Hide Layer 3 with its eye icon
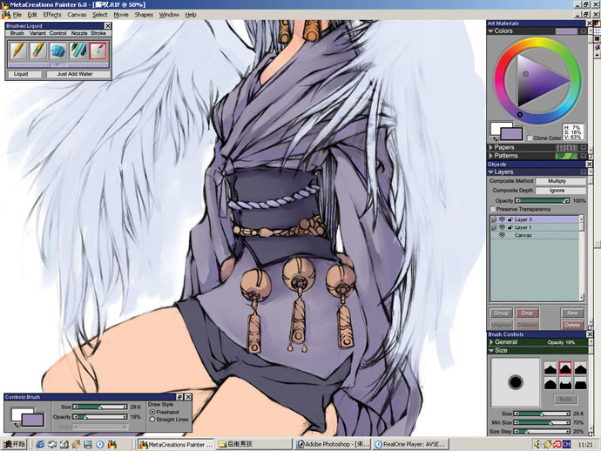The width and height of the screenshot is (601, 451). tap(502, 219)
